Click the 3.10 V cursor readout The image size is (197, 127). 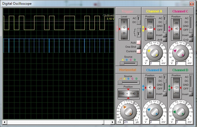point(110,19)
